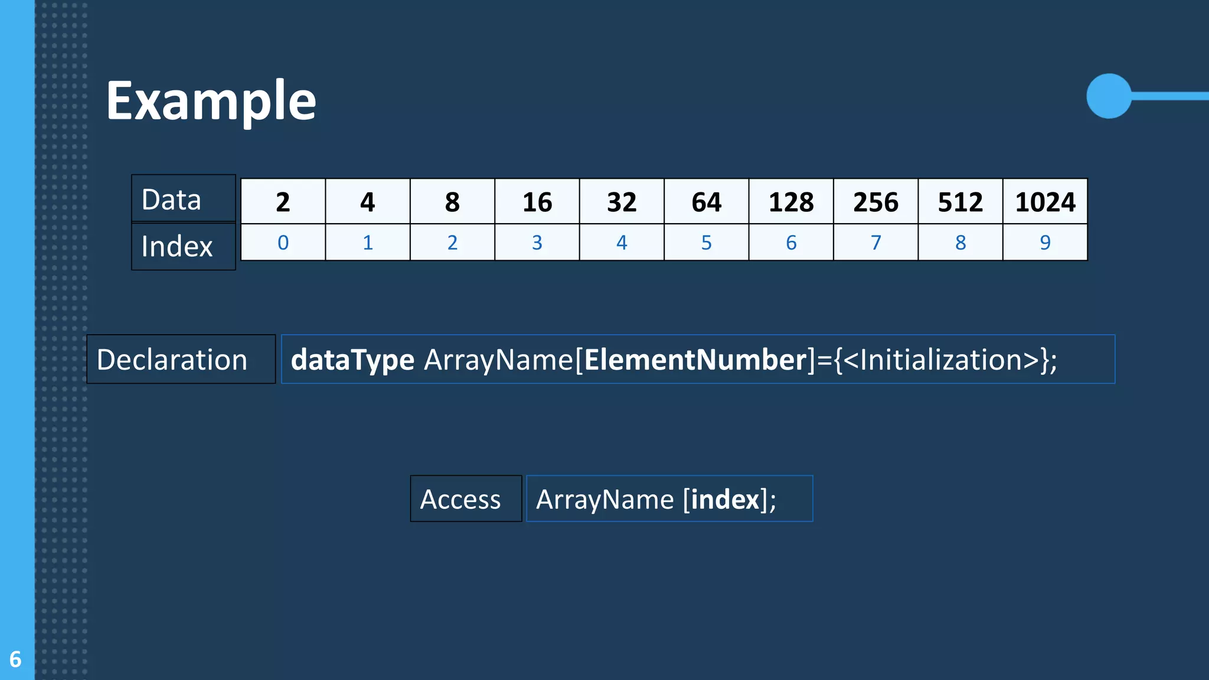1209x680 pixels.
Task: Click data cell with value 16
Action: pos(537,202)
